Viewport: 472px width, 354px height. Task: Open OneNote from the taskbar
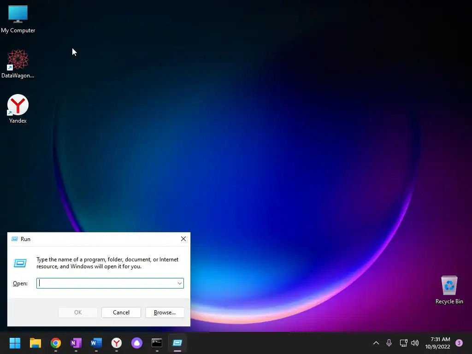click(x=76, y=343)
